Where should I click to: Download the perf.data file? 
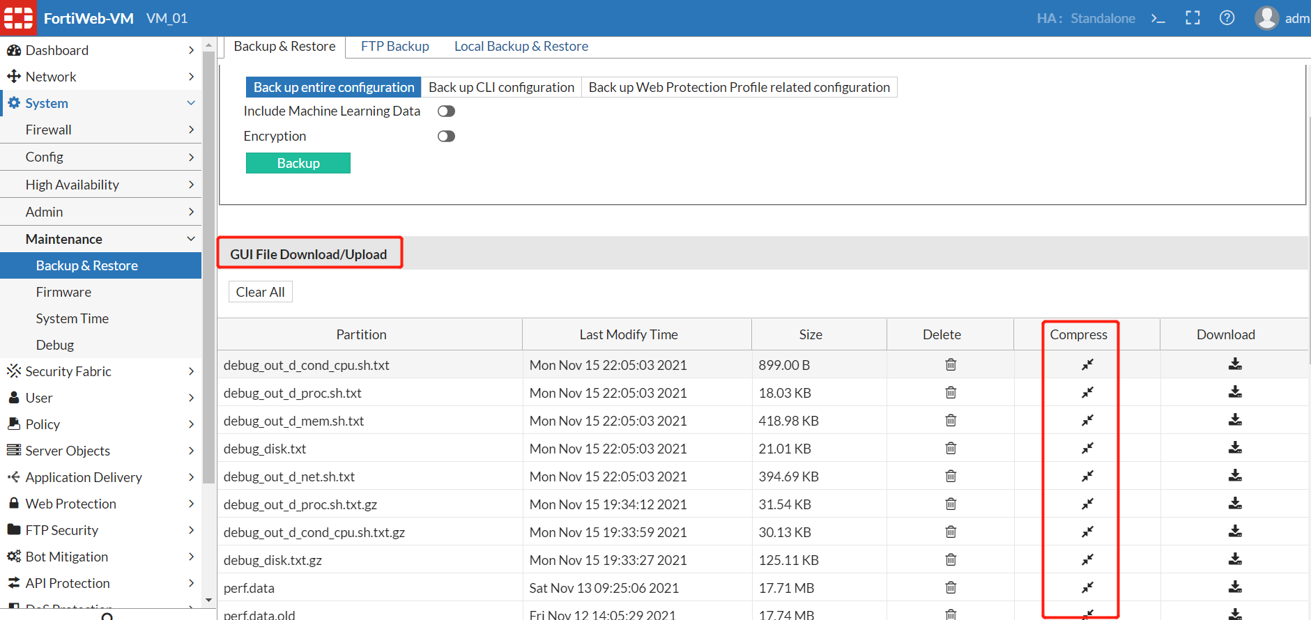(x=1234, y=587)
